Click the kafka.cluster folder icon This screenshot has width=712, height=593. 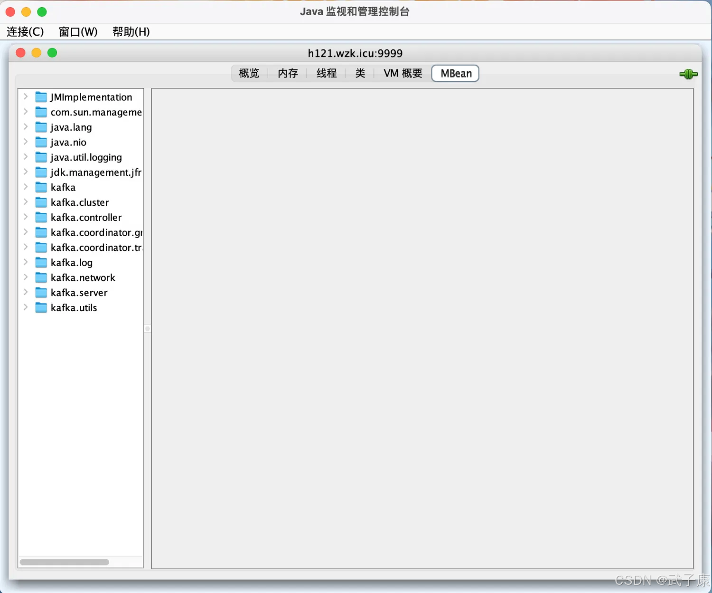click(41, 202)
